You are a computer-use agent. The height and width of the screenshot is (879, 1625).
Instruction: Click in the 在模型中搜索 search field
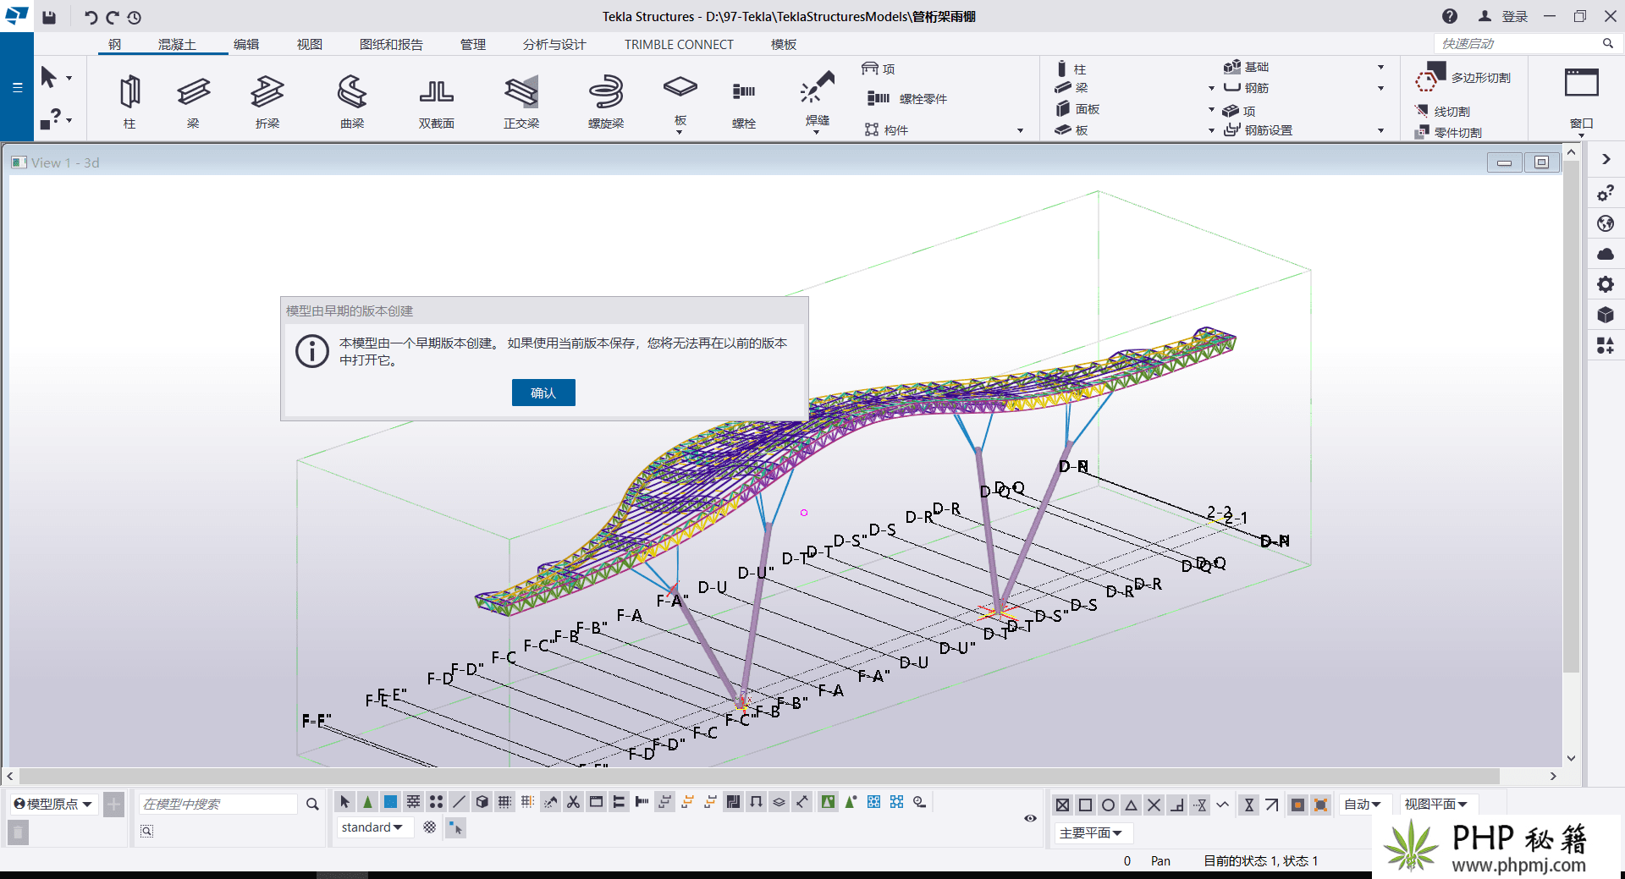(x=218, y=804)
